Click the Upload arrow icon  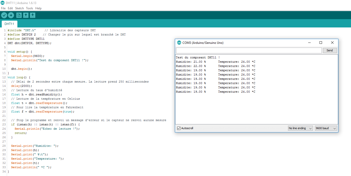[11, 15]
